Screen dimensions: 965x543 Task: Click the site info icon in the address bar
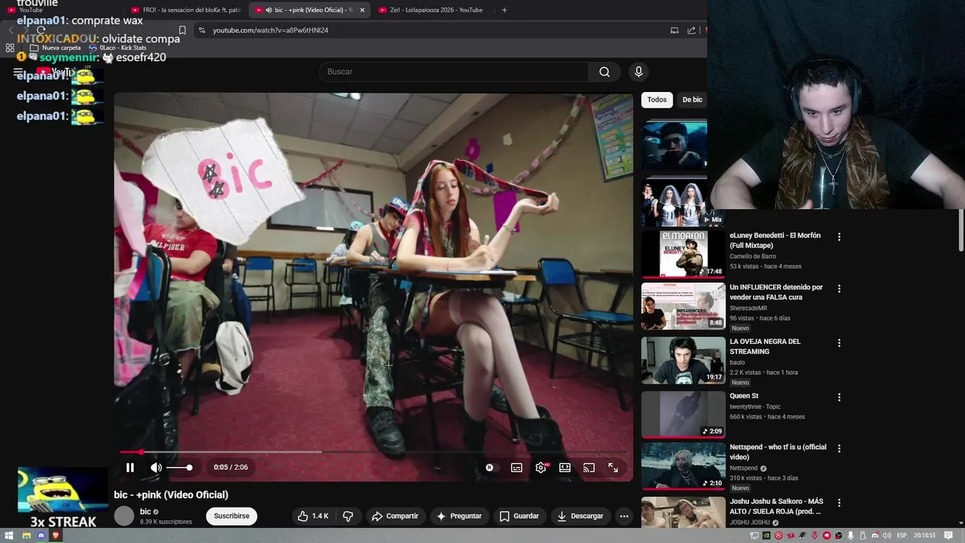(201, 30)
